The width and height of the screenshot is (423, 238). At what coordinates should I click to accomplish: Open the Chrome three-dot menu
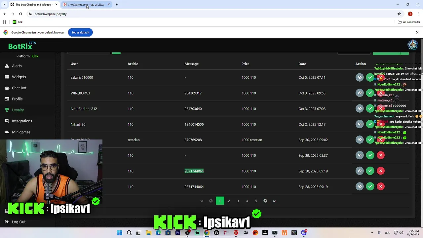(418, 14)
